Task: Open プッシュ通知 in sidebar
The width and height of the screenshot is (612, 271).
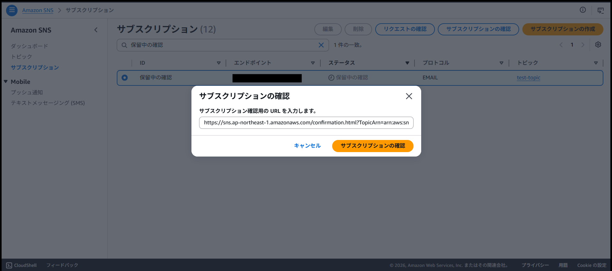Action: click(27, 92)
